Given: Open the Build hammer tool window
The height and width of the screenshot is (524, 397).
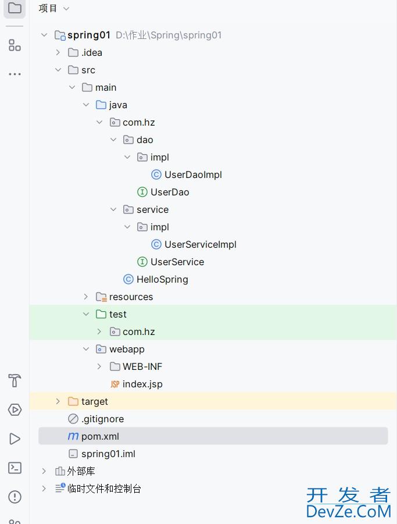Looking at the screenshot, I should click(15, 381).
